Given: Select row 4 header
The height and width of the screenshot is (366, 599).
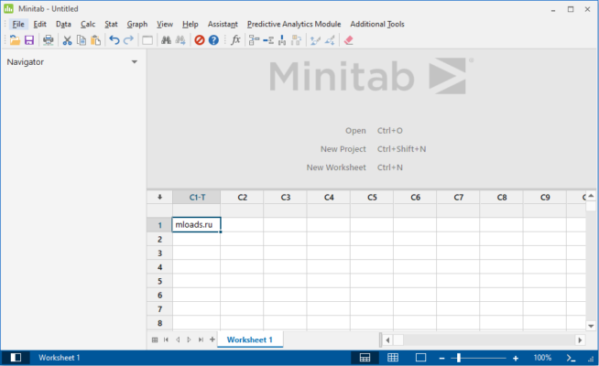Looking at the screenshot, I should (159, 267).
